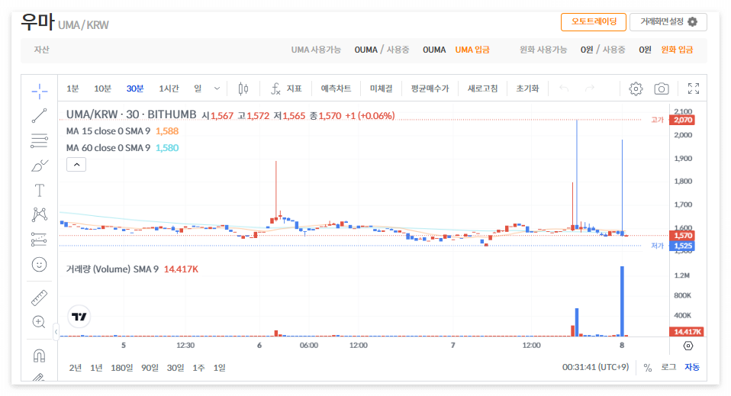Set chart range to 1주
The width and height of the screenshot is (731, 396).
pyautogui.click(x=198, y=368)
